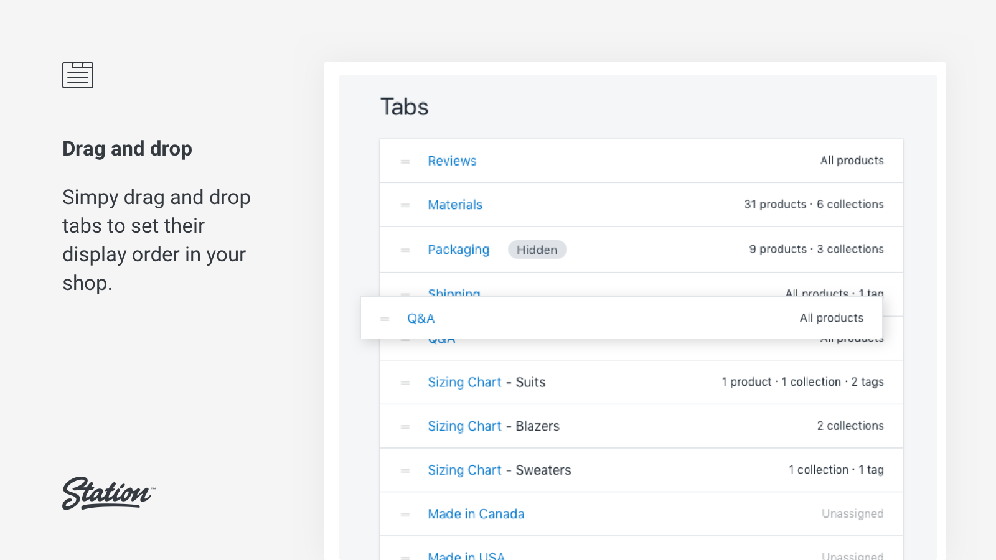Click the drag handle on the floating Q&A row

coord(384,318)
